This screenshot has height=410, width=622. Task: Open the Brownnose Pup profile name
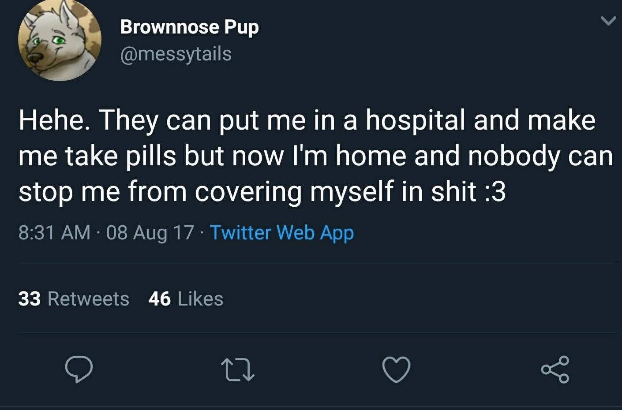point(189,27)
